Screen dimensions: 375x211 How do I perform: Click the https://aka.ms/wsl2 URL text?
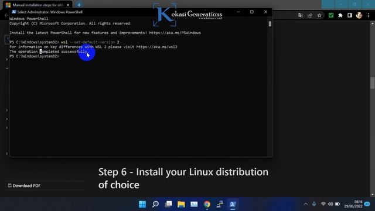157,47
